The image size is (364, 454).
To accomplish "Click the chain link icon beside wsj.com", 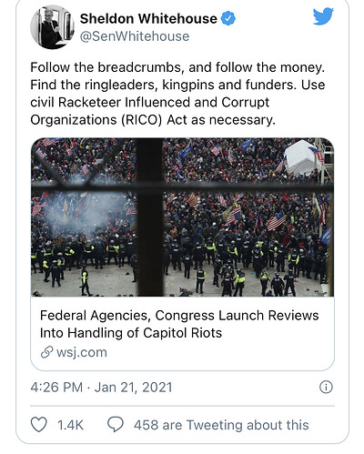I will (46, 352).
